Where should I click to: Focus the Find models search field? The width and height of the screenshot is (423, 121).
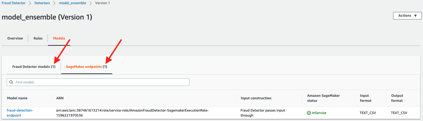click(x=100, y=82)
